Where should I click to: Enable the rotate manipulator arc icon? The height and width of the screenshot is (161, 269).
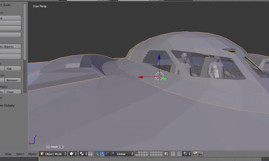(x=107, y=154)
